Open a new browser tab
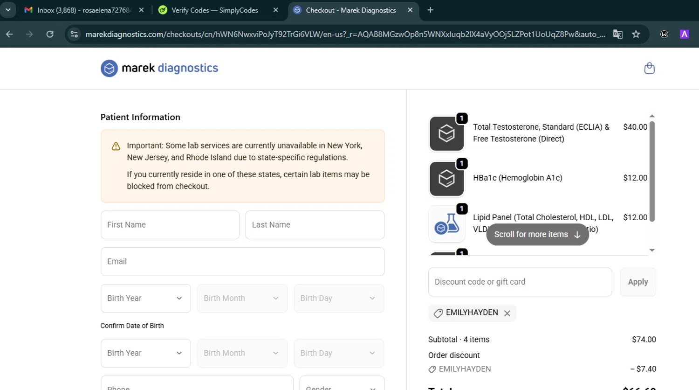The height and width of the screenshot is (390, 699). 430,10
